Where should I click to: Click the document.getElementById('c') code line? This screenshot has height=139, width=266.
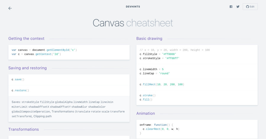point(44,50)
